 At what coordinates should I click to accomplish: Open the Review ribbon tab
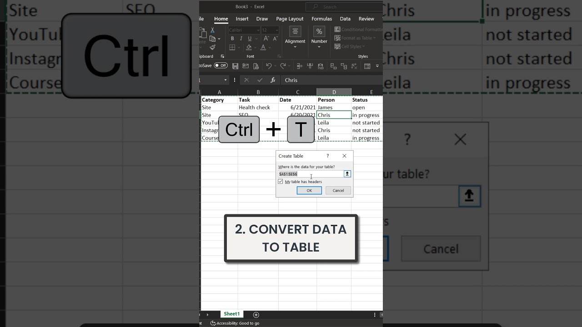click(x=366, y=19)
